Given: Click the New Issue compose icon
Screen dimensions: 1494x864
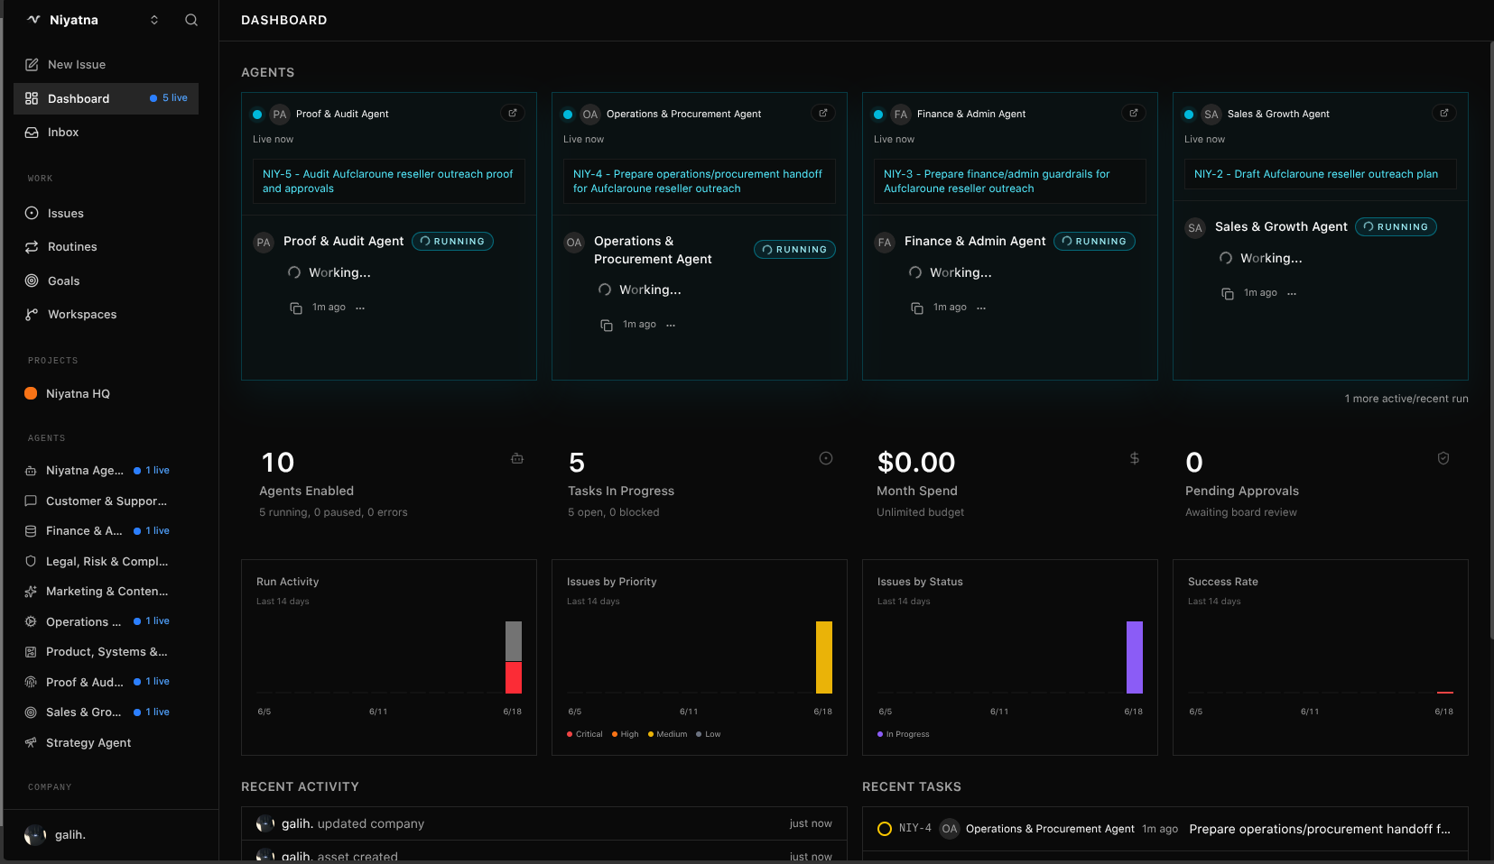Looking at the screenshot, I should pyautogui.click(x=32, y=64).
